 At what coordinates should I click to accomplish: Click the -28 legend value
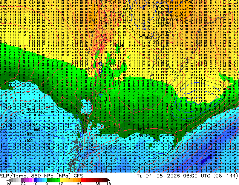8,183
